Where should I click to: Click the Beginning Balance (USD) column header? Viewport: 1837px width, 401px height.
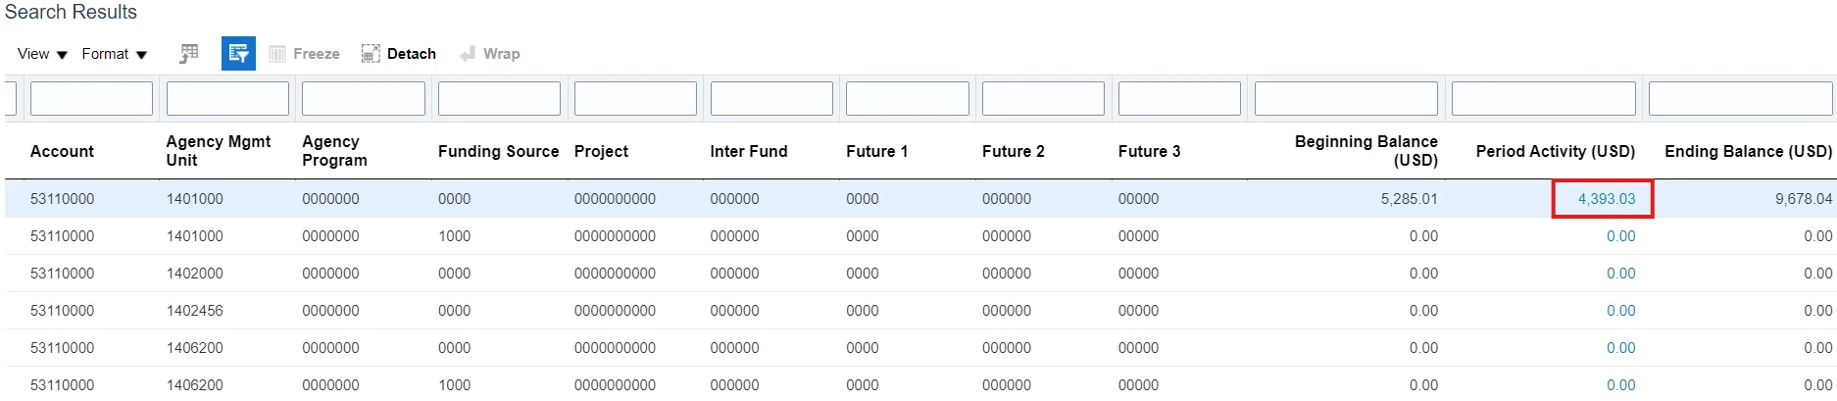click(1365, 151)
